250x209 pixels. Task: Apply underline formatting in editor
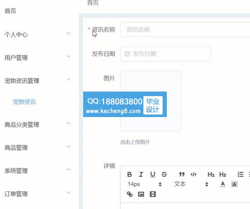153,174
